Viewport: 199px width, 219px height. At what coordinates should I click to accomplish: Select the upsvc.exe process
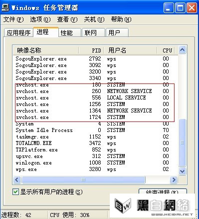[x=96, y=156]
